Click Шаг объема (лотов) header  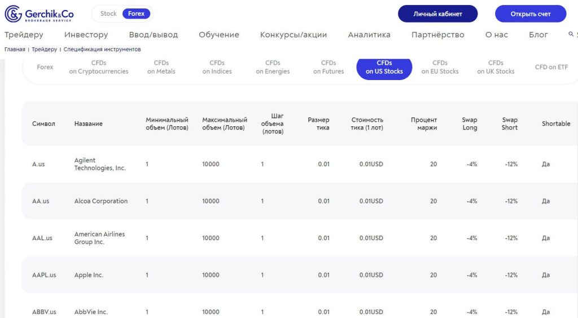click(x=273, y=123)
